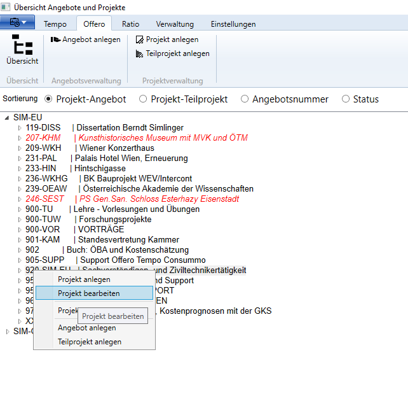Click the Angebot anlegen ribbon icon
Screen dimensions: 408x415
(x=56, y=39)
